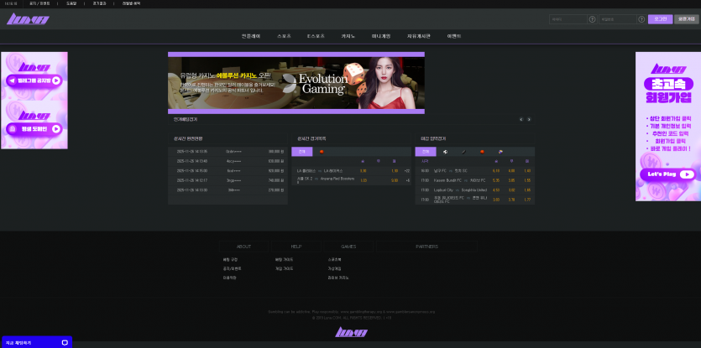Open the Telegram official channel banner button
The image size is (701, 348).
(x=34, y=81)
